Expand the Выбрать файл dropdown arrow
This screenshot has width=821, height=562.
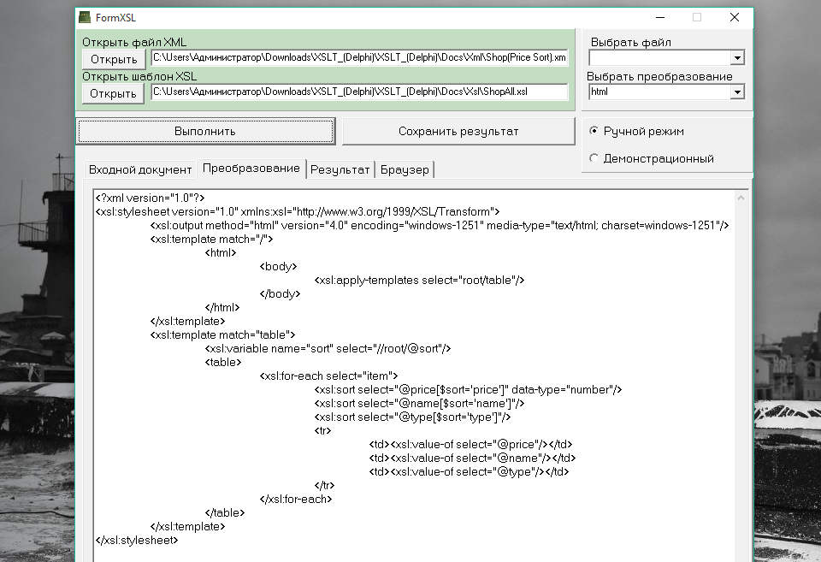(737, 57)
